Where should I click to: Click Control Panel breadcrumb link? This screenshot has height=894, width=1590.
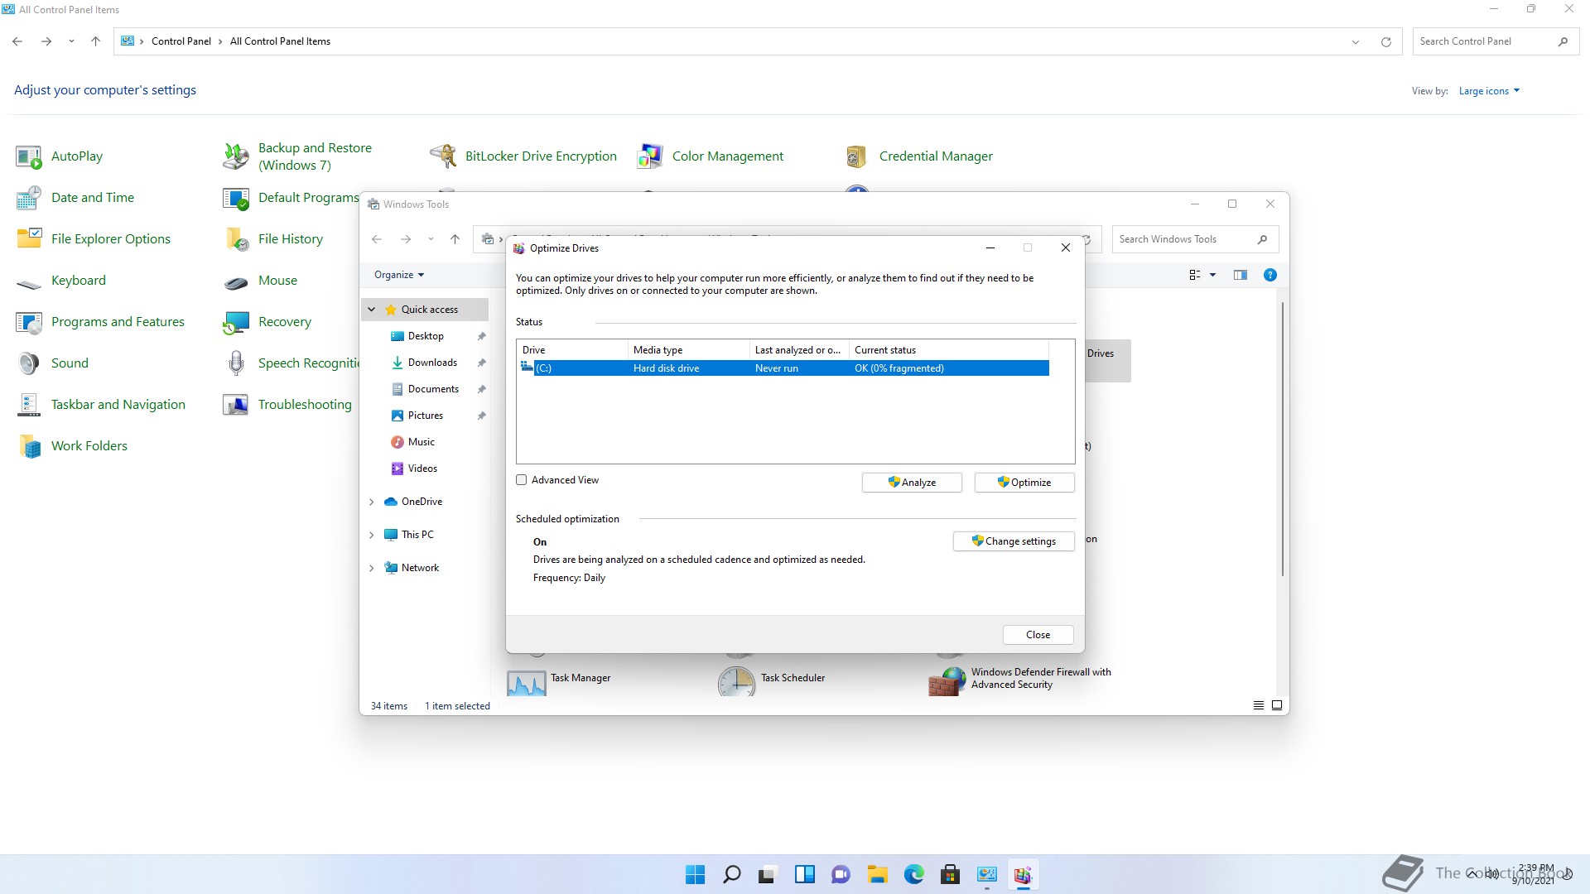coord(181,41)
